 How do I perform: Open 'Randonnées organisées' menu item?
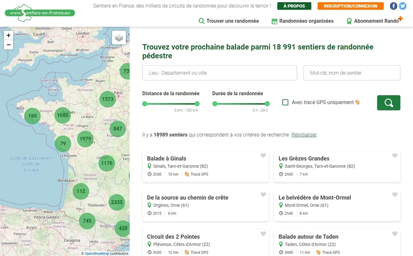(302, 21)
